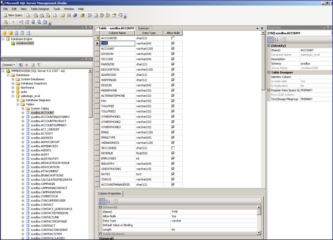This screenshot has height=240, width=333.
Task: Start a SQL Server Mobile Query
Action: (x=55, y=15)
